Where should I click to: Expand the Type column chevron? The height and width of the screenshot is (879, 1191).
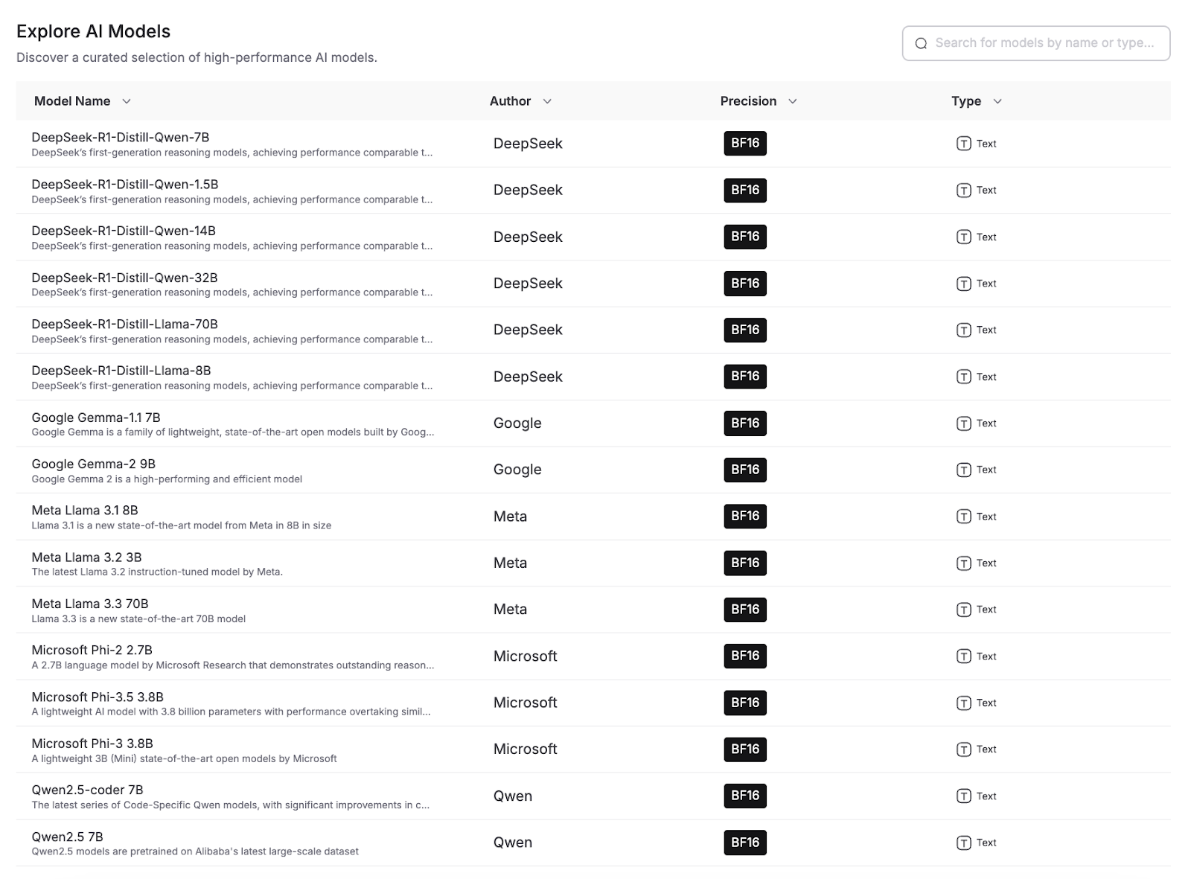pyautogui.click(x=997, y=101)
